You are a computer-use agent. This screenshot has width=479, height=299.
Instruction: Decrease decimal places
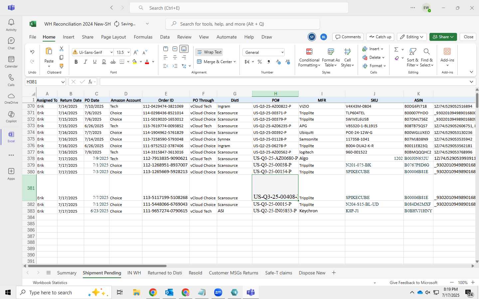point(288,62)
